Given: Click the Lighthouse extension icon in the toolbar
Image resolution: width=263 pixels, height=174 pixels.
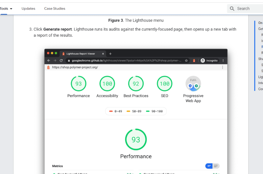Looking at the screenshot, I should pyautogui.click(x=194, y=61).
